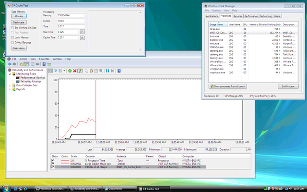Click End Process in Task Manager
307x192 pixels.
(288, 86)
